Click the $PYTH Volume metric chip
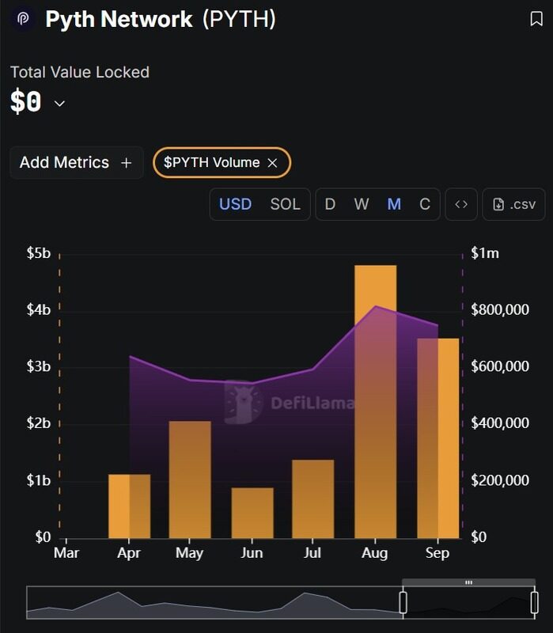The image size is (553, 633). pyautogui.click(x=211, y=162)
